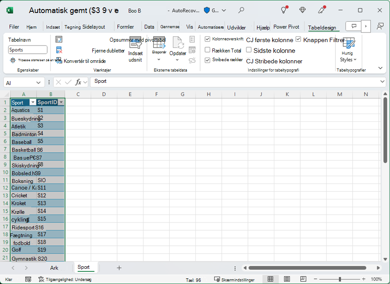The width and height of the screenshot is (390, 284).
Task: Click the blue shield privacy icon
Action: (x=207, y=10)
